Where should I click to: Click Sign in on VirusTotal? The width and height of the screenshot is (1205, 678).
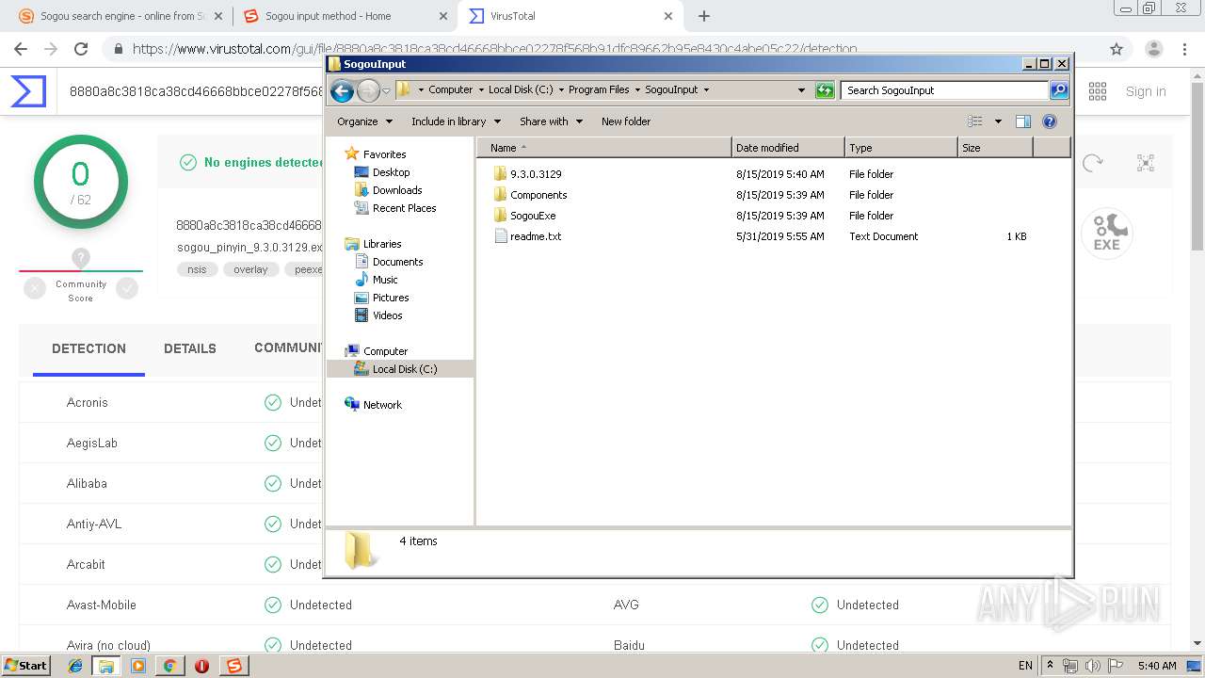[x=1146, y=91]
